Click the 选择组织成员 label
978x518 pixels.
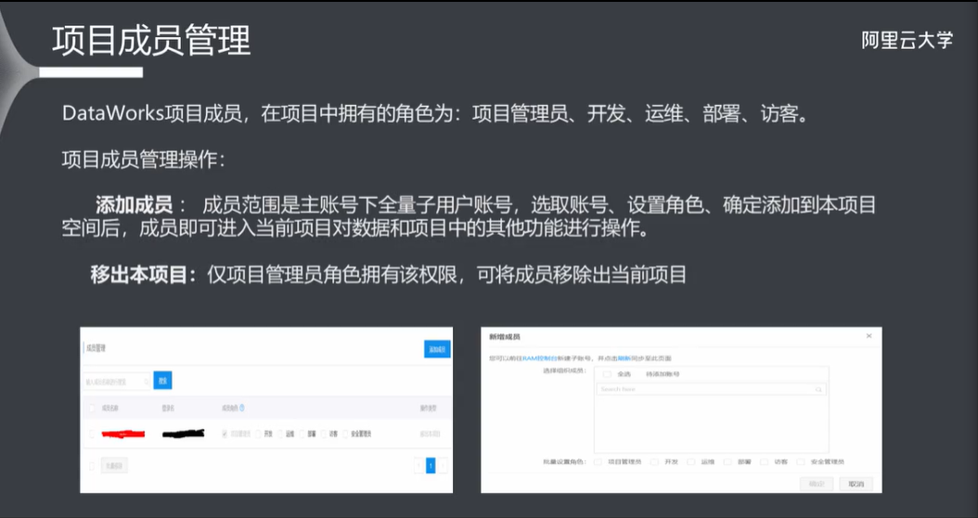click(x=564, y=370)
